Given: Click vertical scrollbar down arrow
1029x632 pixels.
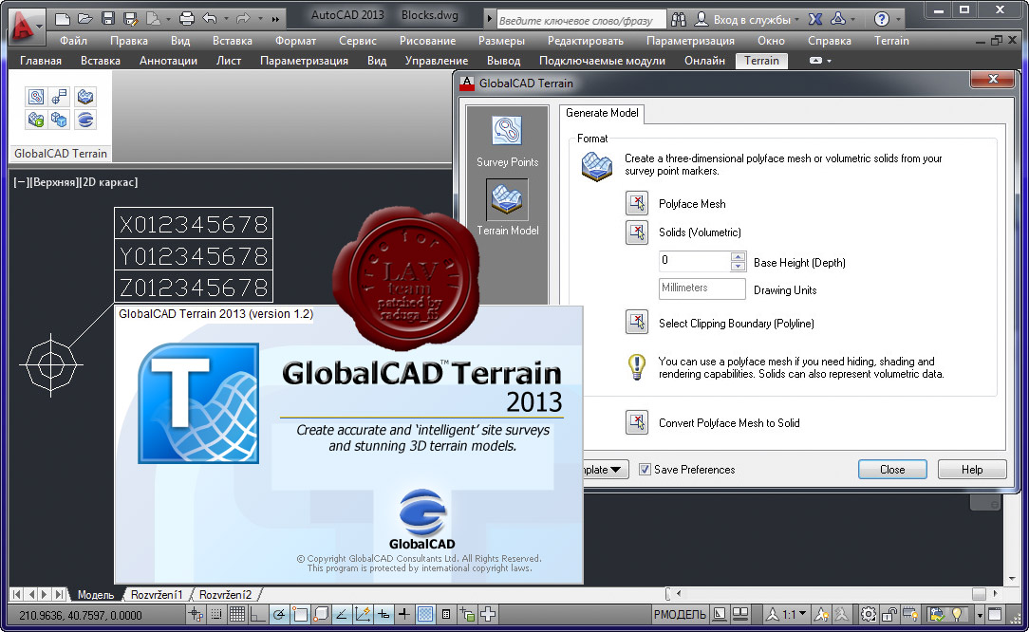Looking at the screenshot, I should pos(1012,579).
